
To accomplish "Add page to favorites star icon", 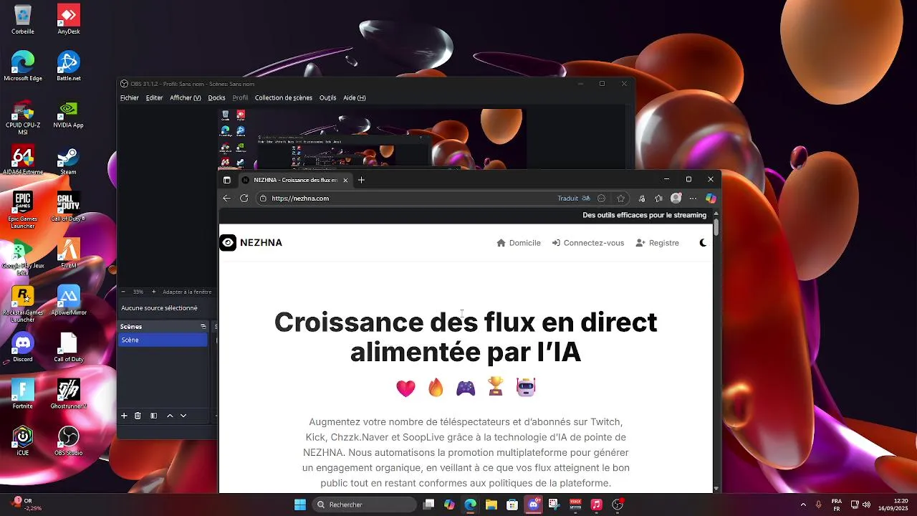I will 621,199.
